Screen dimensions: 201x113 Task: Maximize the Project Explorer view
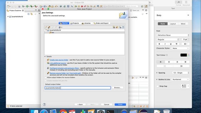[39, 10]
